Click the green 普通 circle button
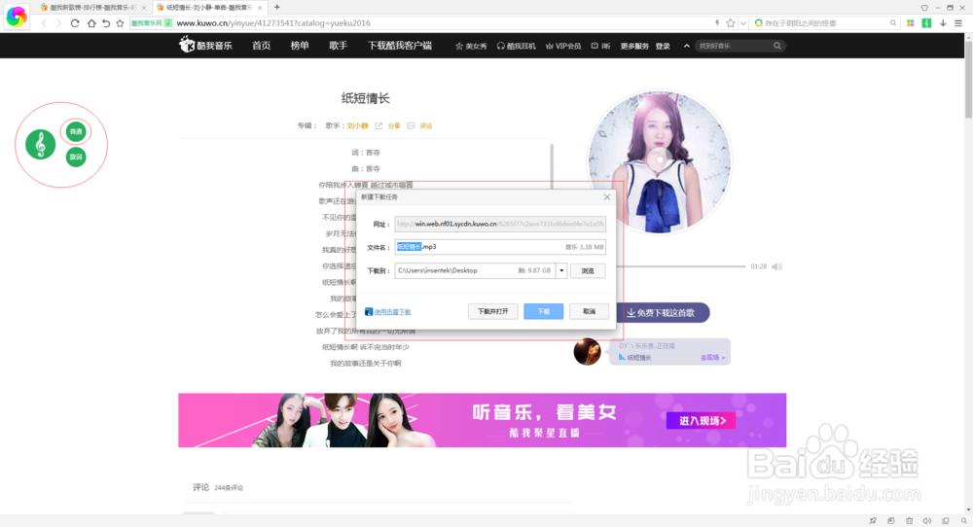 click(x=76, y=131)
